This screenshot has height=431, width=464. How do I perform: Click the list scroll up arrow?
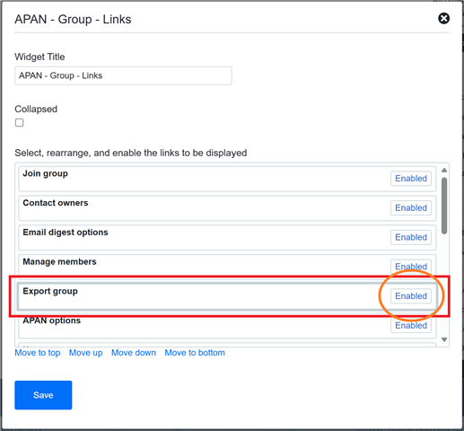point(444,171)
